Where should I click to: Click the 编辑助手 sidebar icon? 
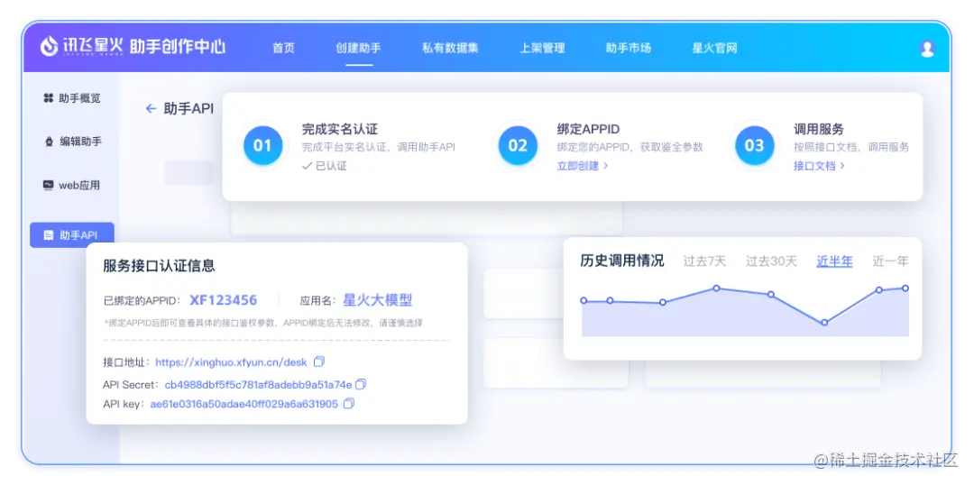tap(49, 142)
